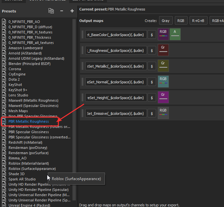Click the presets list scrollbar
The width and height of the screenshot is (224, 207).
click(x=74, y=110)
